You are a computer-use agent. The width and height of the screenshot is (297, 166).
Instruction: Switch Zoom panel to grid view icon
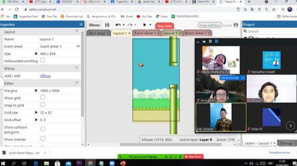pyautogui.click(x=217, y=42)
